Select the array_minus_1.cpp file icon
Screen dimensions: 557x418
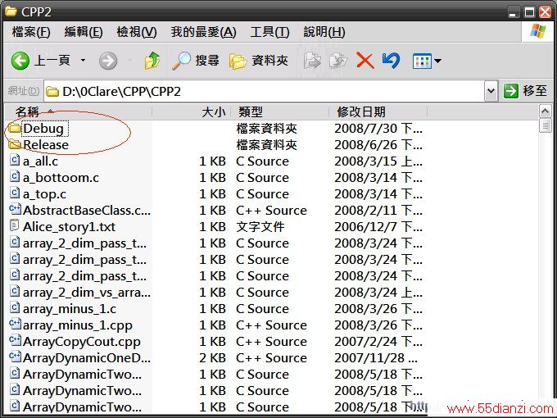click(x=15, y=325)
